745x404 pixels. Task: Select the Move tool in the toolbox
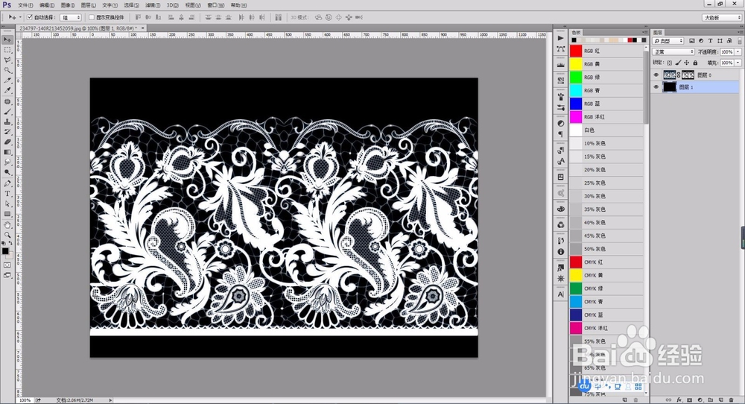pyautogui.click(x=7, y=40)
